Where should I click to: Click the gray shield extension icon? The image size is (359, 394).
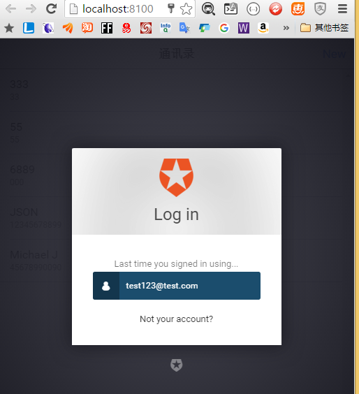pos(321,9)
